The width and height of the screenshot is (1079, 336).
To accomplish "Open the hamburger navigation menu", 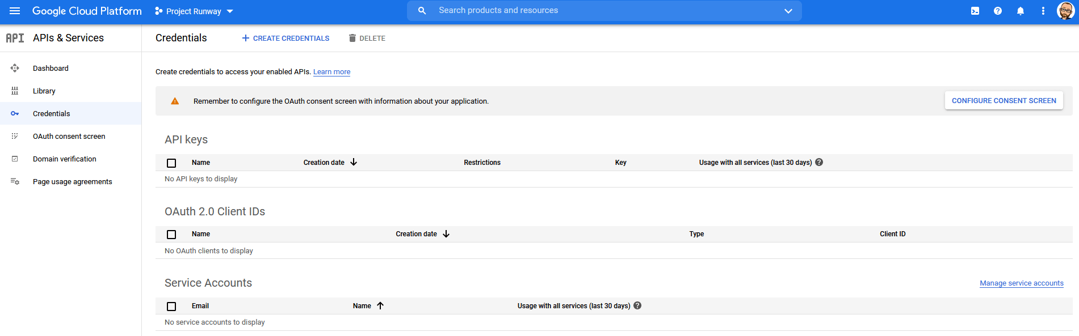I will (15, 11).
